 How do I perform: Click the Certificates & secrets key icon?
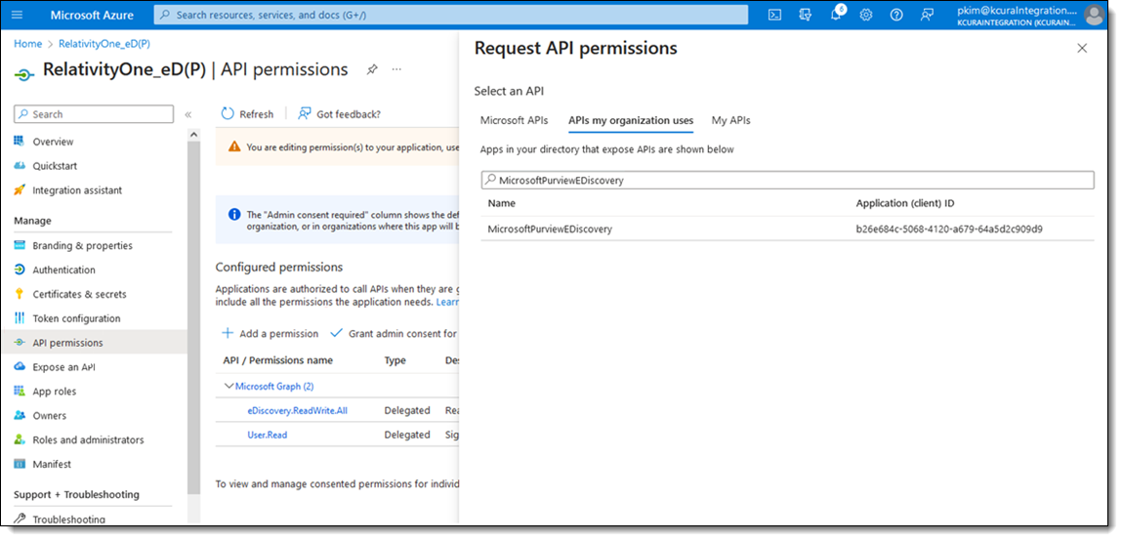pos(21,294)
